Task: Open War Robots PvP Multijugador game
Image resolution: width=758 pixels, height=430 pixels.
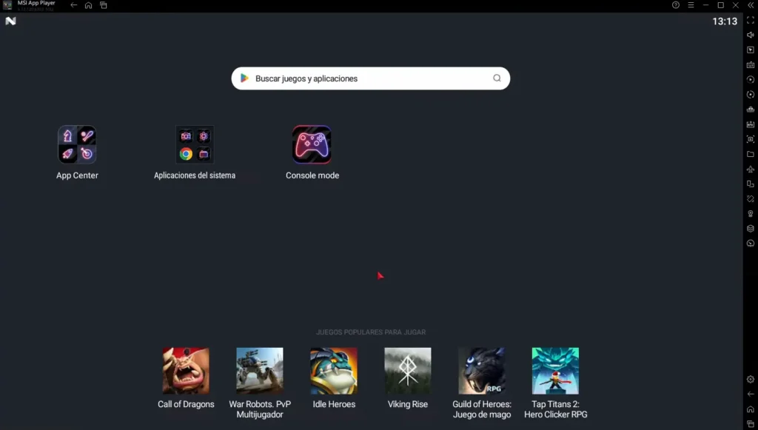Action: [260, 371]
